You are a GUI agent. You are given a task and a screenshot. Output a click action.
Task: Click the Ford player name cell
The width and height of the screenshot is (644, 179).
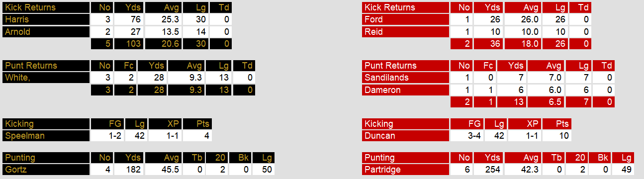[405, 20]
